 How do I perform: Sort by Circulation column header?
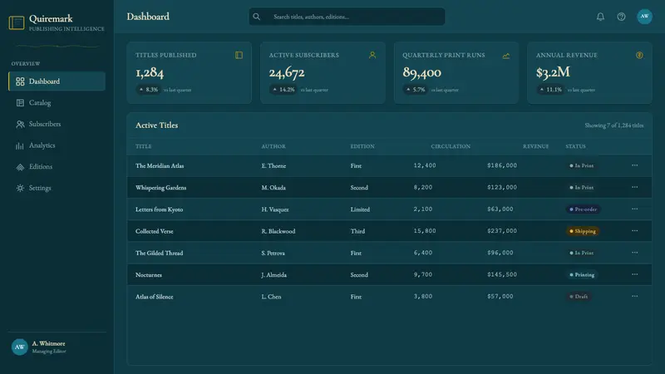click(451, 146)
